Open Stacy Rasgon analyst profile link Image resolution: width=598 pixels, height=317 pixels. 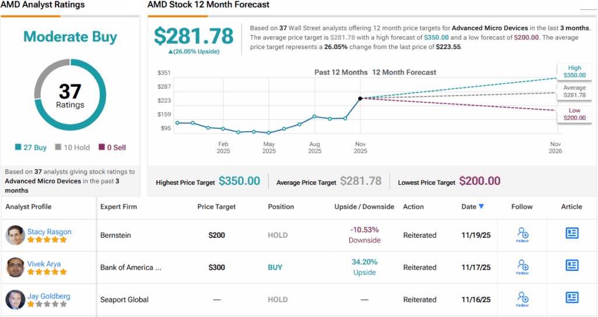coord(49,231)
